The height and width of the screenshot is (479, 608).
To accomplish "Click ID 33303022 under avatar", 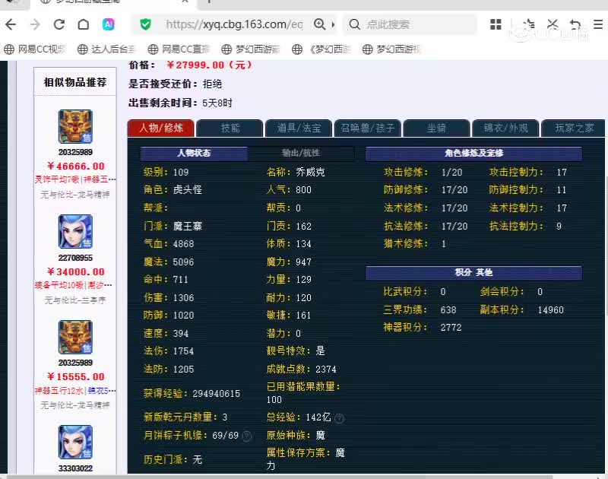I will 75,468.
